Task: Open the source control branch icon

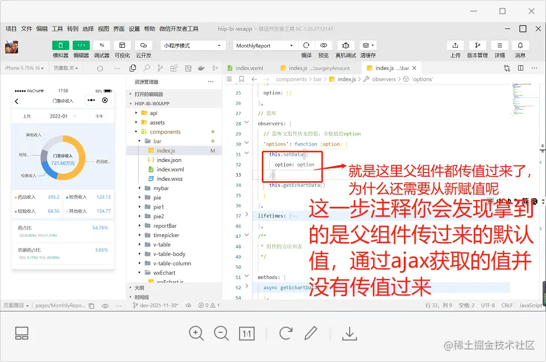Action: 160,68
